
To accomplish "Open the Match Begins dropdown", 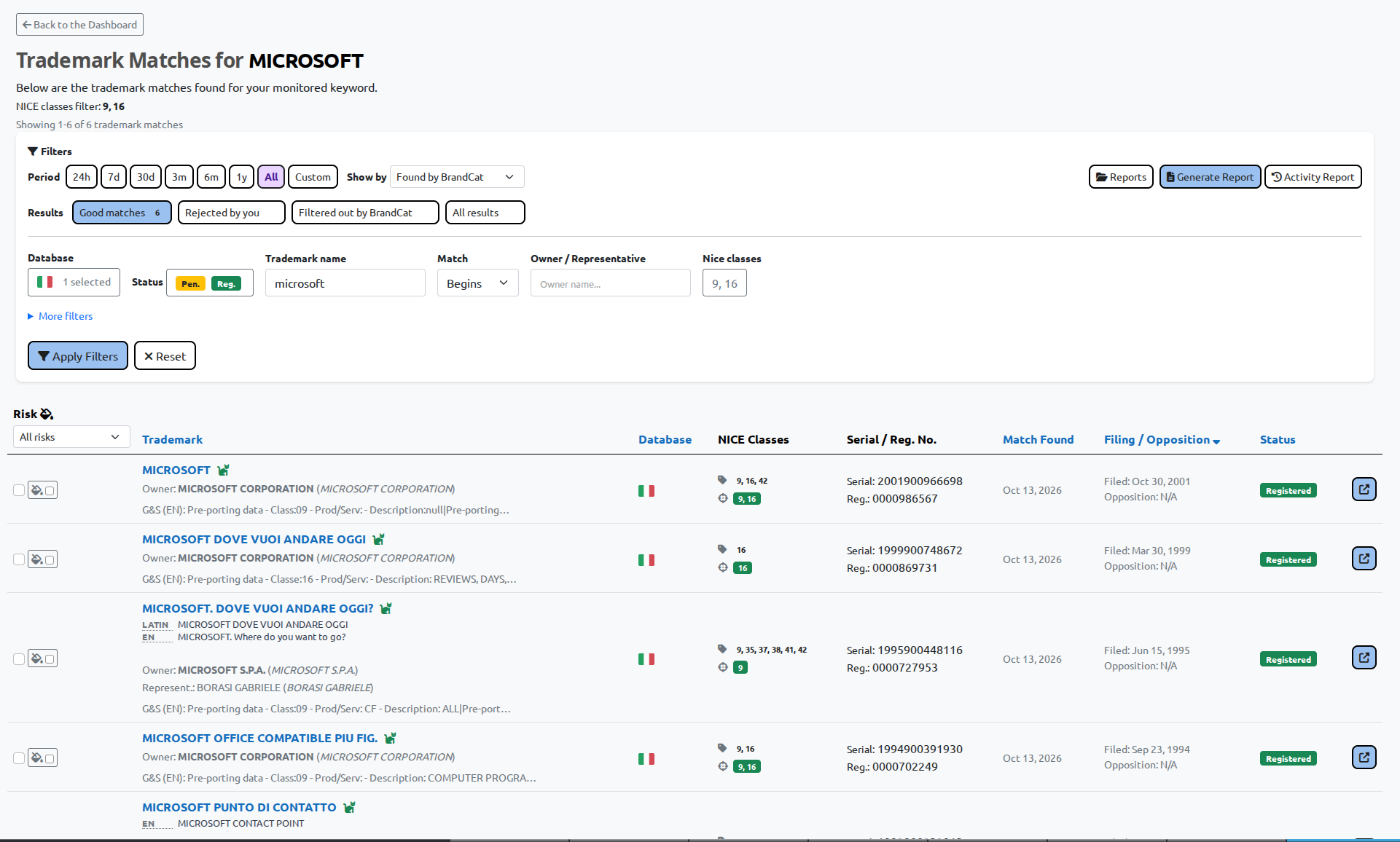I will [x=477, y=283].
